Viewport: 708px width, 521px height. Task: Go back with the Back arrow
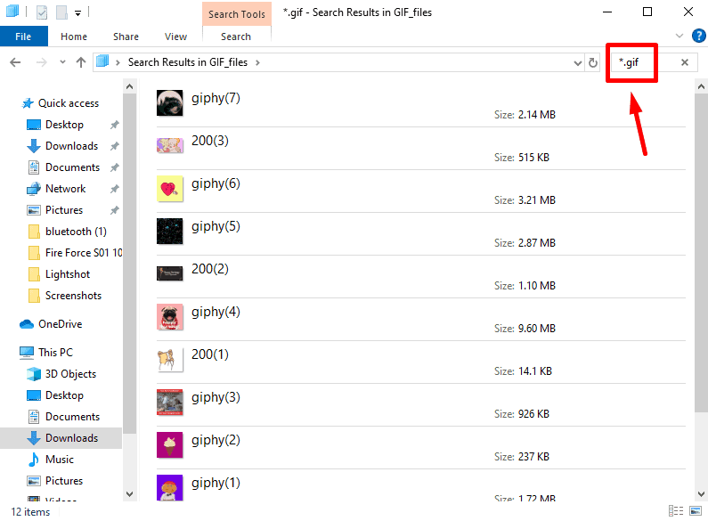[15, 62]
